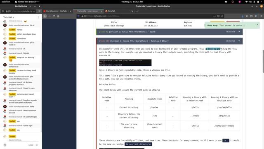Click the '../hello' table cell
The width and height of the screenshot is (264, 149).
coord(195,116)
